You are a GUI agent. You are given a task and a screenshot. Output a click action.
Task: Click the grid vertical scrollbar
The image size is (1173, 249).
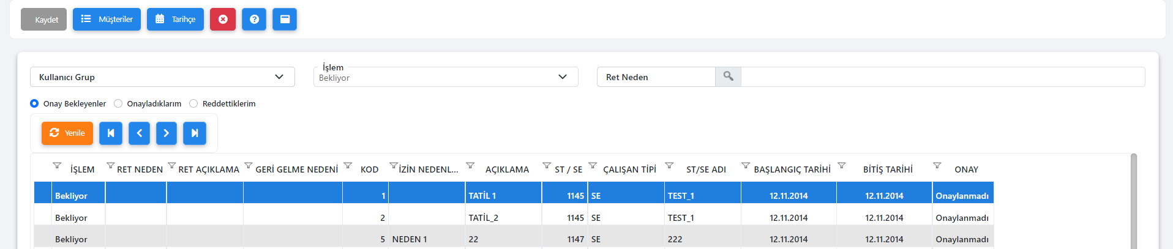1134,201
